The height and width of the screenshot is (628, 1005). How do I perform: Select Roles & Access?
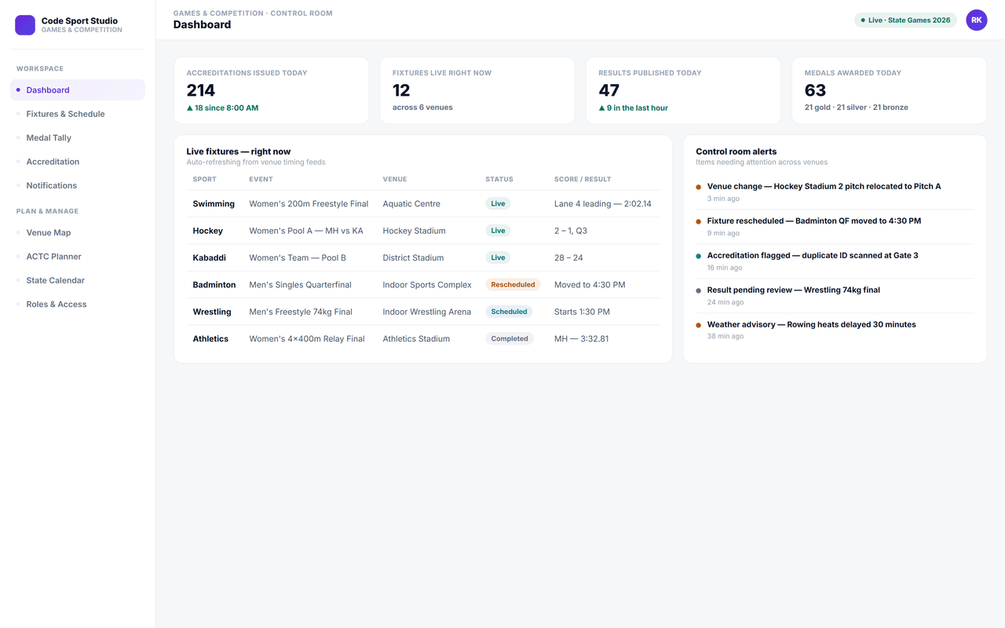pos(78,305)
